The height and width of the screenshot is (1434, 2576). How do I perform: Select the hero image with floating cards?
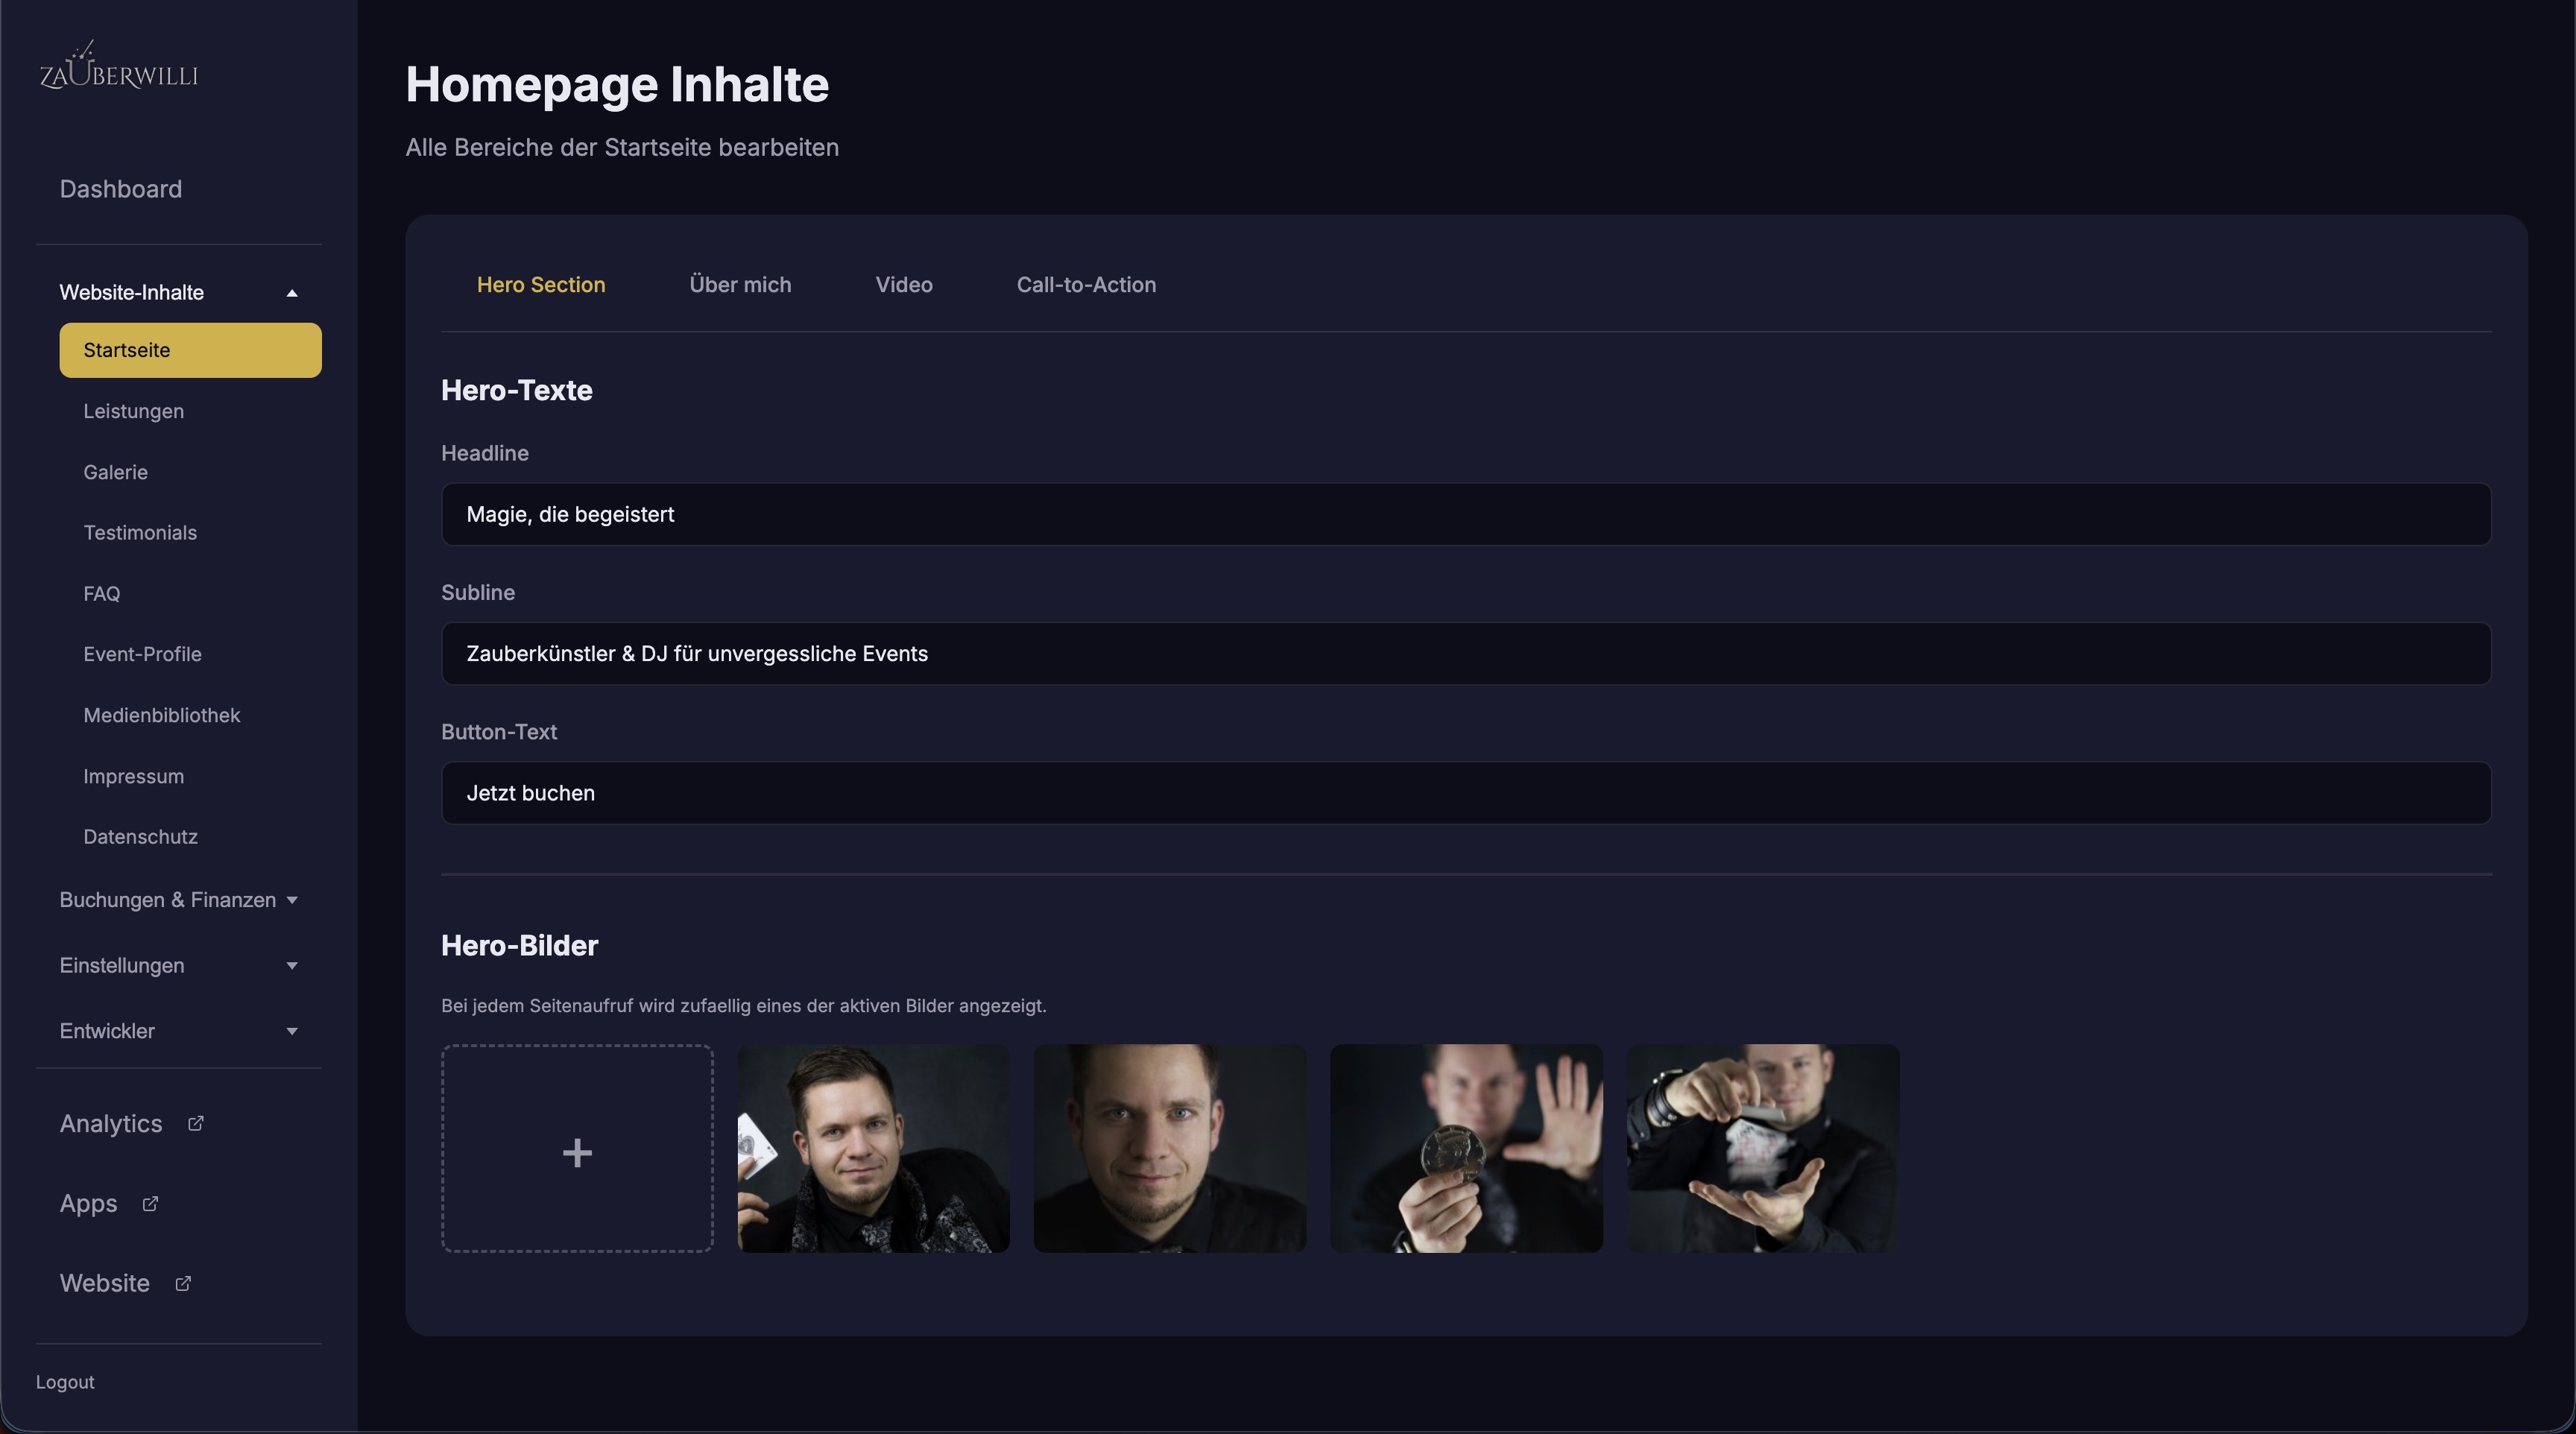pos(1762,1148)
